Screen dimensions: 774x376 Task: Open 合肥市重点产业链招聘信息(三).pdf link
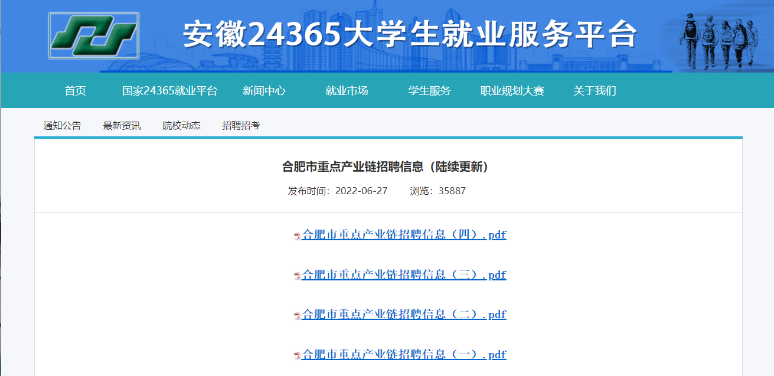[404, 275]
